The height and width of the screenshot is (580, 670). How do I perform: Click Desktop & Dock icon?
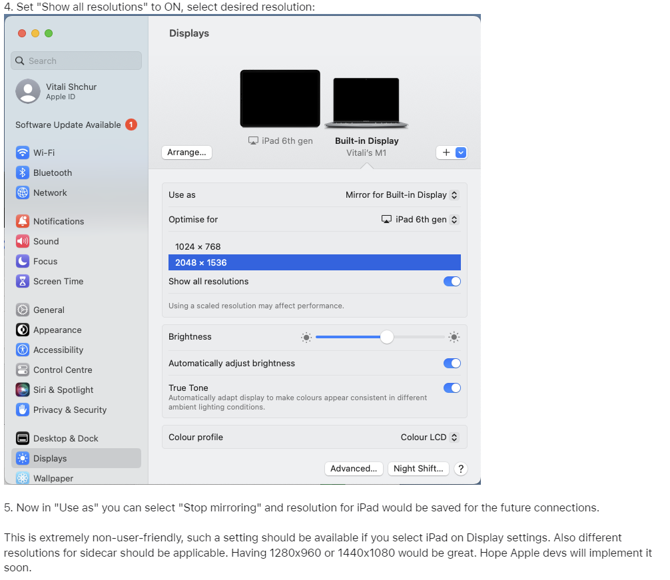[x=23, y=438]
